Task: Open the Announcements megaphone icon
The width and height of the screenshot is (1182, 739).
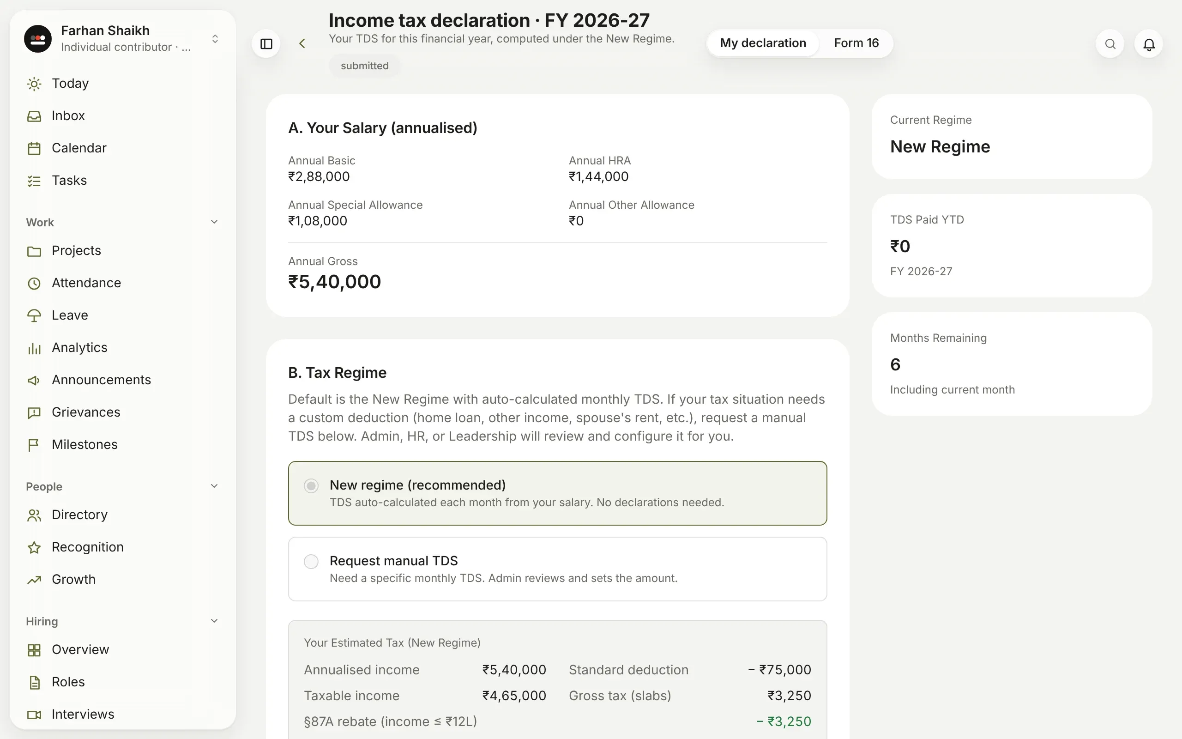Action: point(34,380)
